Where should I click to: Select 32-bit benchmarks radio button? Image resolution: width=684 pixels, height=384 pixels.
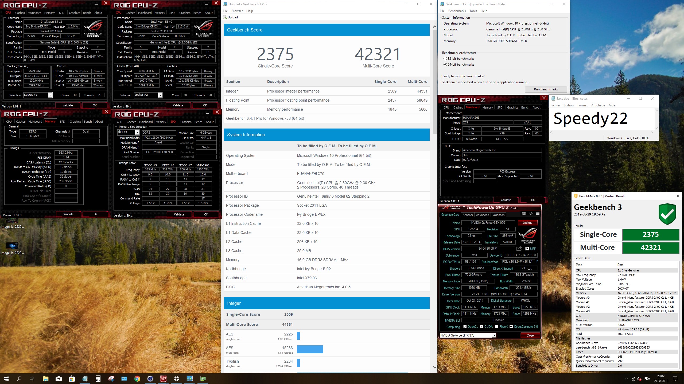445,59
